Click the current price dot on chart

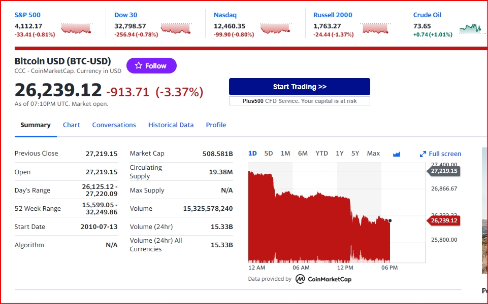tap(390, 220)
